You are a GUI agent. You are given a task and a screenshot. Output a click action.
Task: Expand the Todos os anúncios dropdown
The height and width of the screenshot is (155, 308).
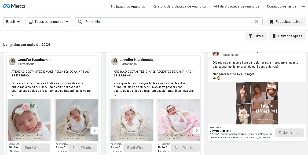pos(49,22)
